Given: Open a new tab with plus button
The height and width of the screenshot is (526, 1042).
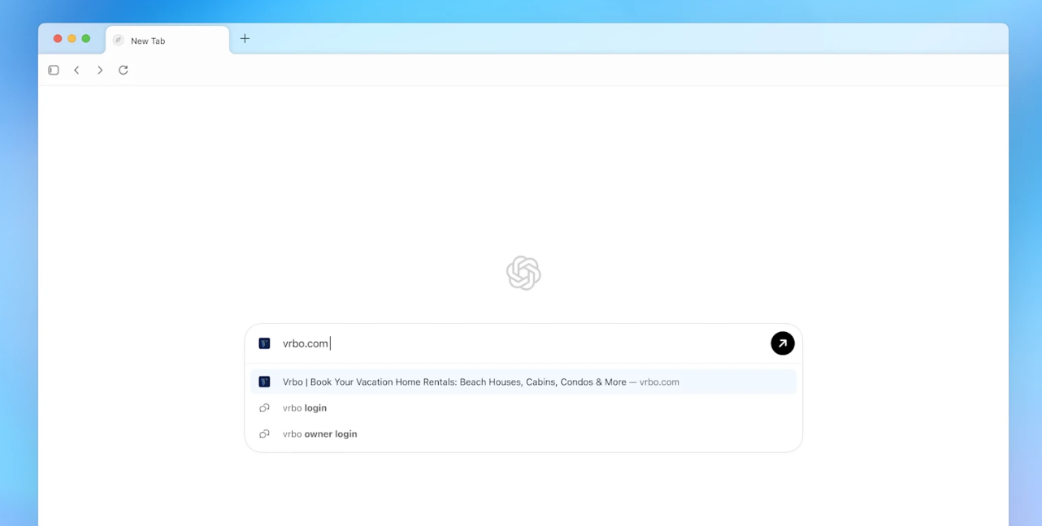Looking at the screenshot, I should (x=245, y=39).
